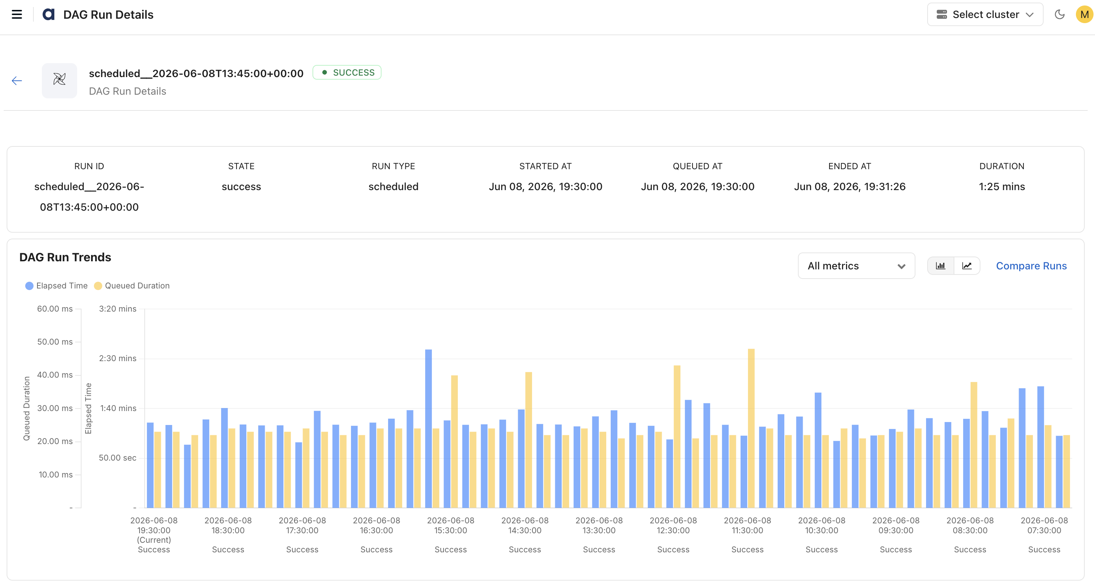Select the tallest blue bar near 15:30:00
Screen dimensions: 1095x585
point(429,428)
